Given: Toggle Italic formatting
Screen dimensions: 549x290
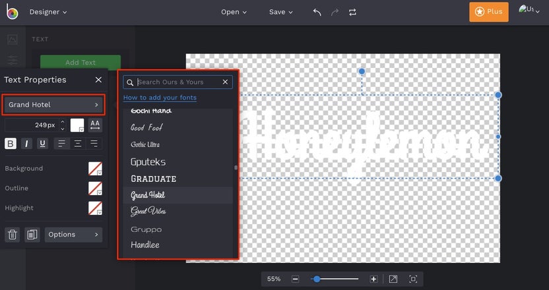Looking at the screenshot, I should coord(26,144).
